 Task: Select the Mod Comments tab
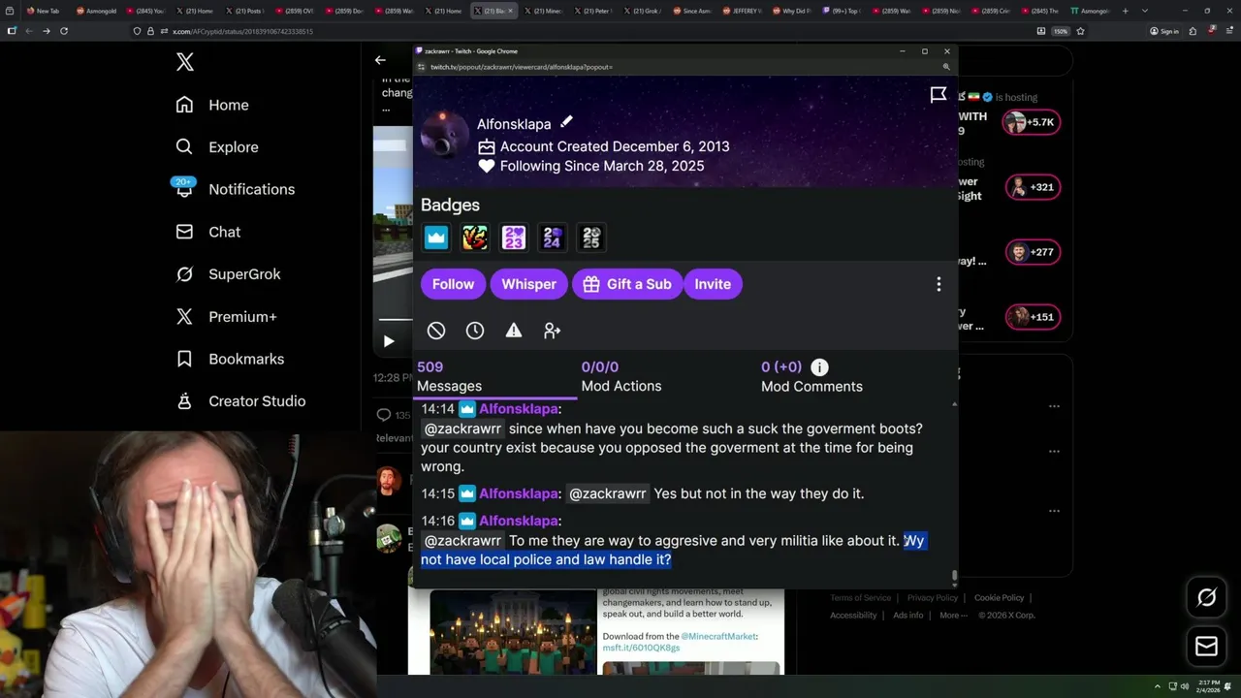pos(811,376)
